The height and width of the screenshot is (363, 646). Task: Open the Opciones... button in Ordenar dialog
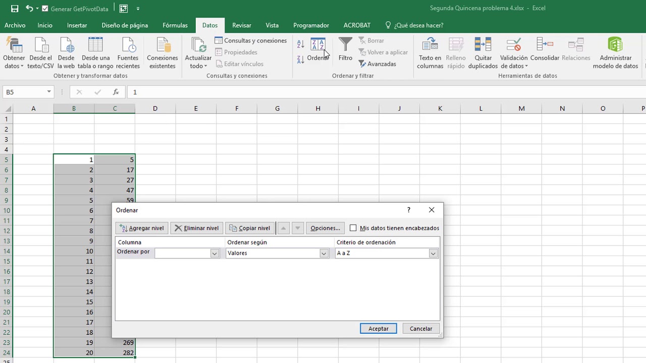pyautogui.click(x=325, y=228)
